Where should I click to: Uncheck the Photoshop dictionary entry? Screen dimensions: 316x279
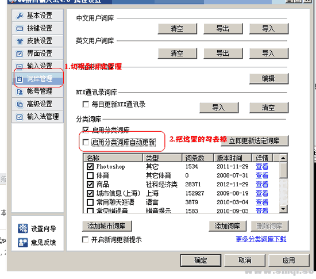point(90,166)
